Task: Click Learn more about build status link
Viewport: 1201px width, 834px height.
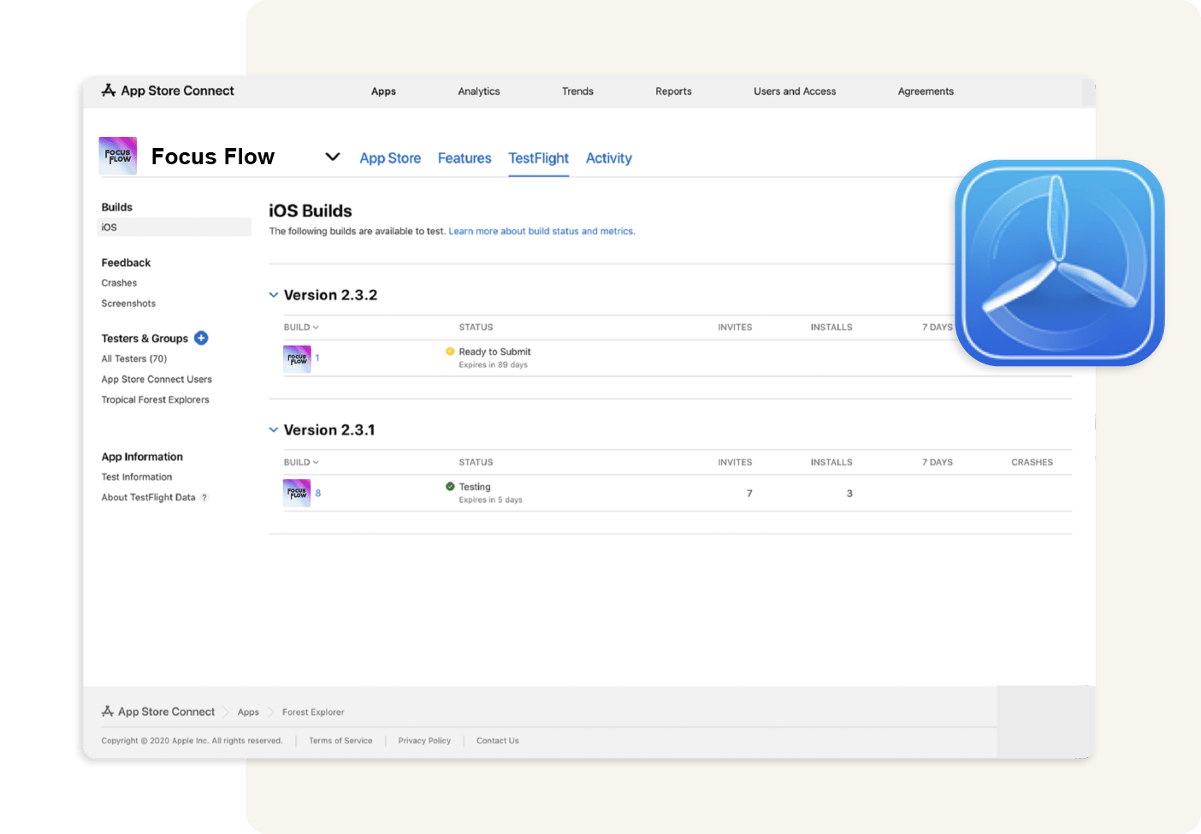Action: click(x=541, y=231)
